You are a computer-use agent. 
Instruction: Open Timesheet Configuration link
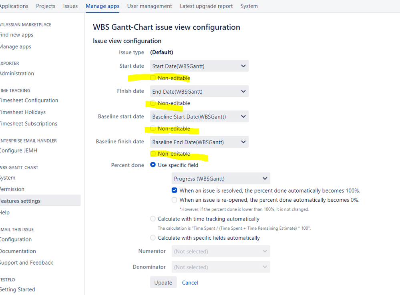pos(29,100)
